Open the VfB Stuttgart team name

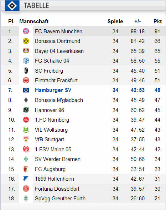[x=50, y=140]
